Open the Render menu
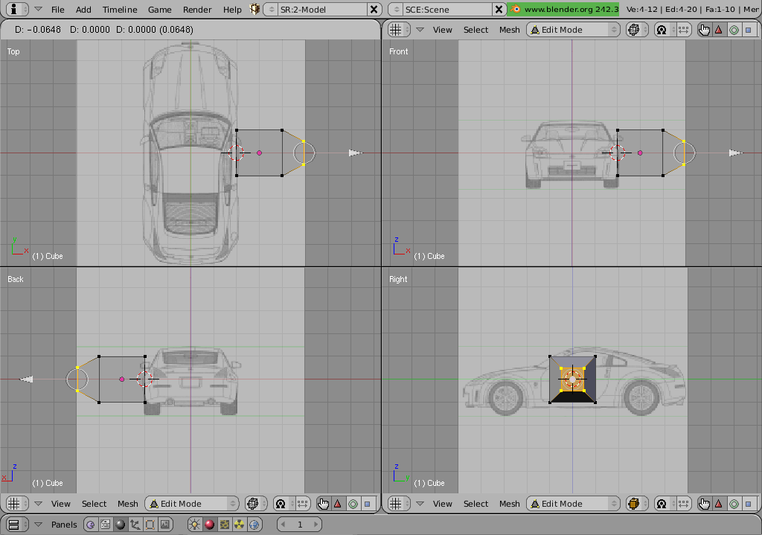 click(196, 10)
